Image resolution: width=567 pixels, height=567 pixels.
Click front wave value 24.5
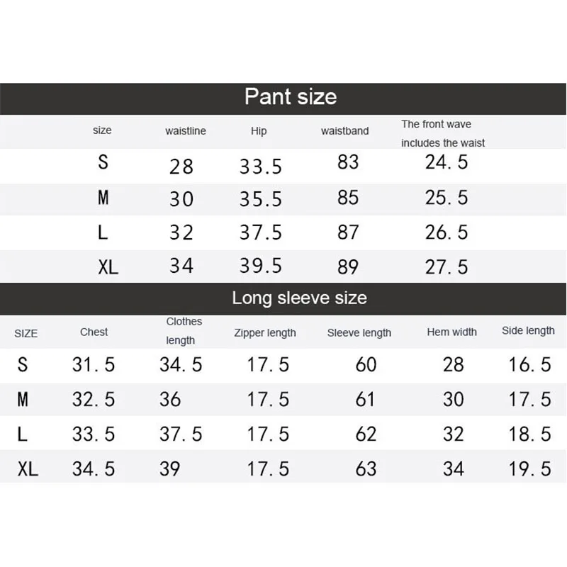coord(447,162)
